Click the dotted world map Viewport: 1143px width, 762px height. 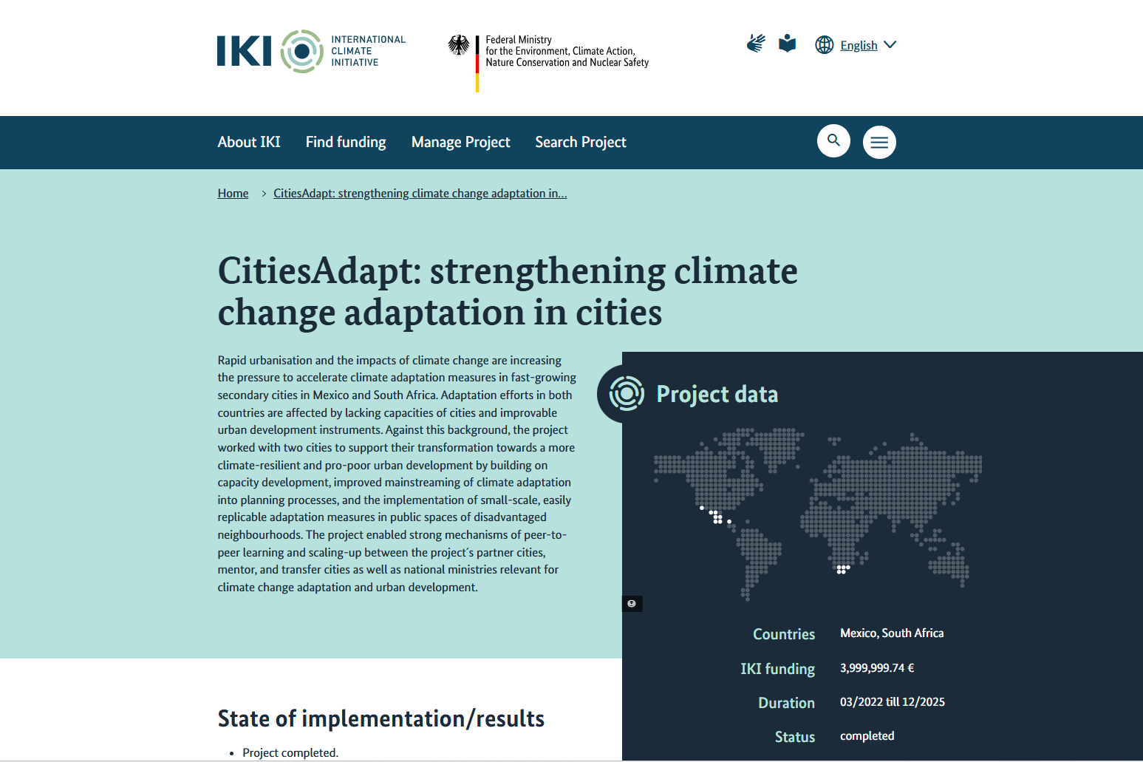(817, 514)
